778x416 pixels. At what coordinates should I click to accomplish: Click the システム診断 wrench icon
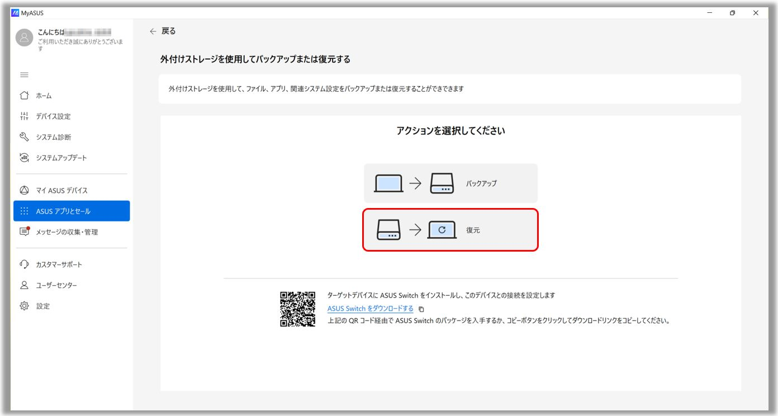pyautogui.click(x=24, y=137)
